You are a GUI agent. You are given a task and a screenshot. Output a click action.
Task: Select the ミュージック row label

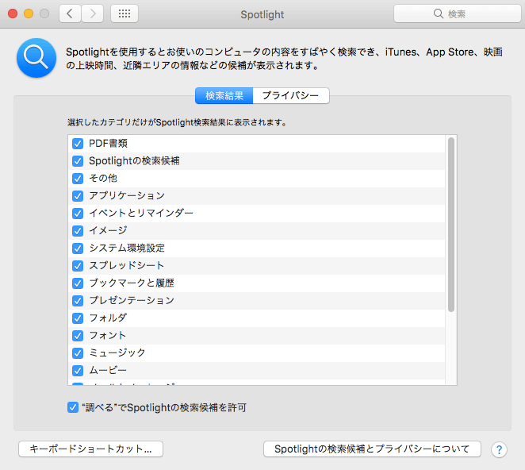[x=117, y=352]
